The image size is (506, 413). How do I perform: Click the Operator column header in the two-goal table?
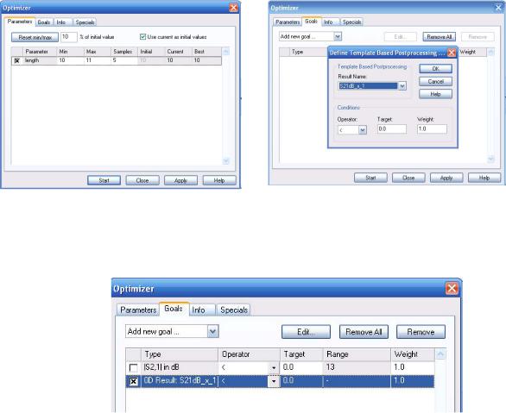[x=250, y=354]
